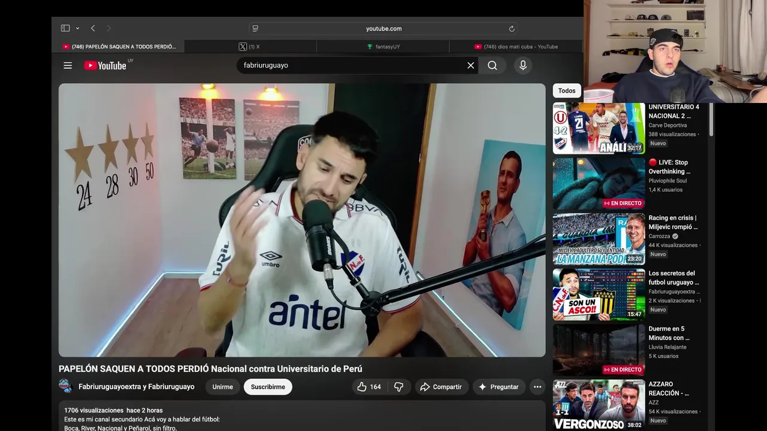Switch to the PAPELÓN SAQUEN A TODOS tab

click(118, 46)
